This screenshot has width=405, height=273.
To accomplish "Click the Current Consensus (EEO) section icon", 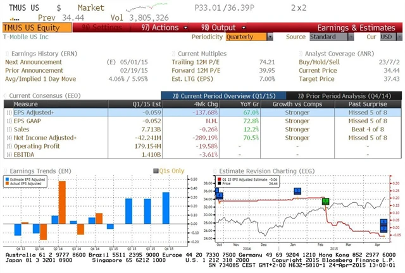I will click(x=6, y=94).
